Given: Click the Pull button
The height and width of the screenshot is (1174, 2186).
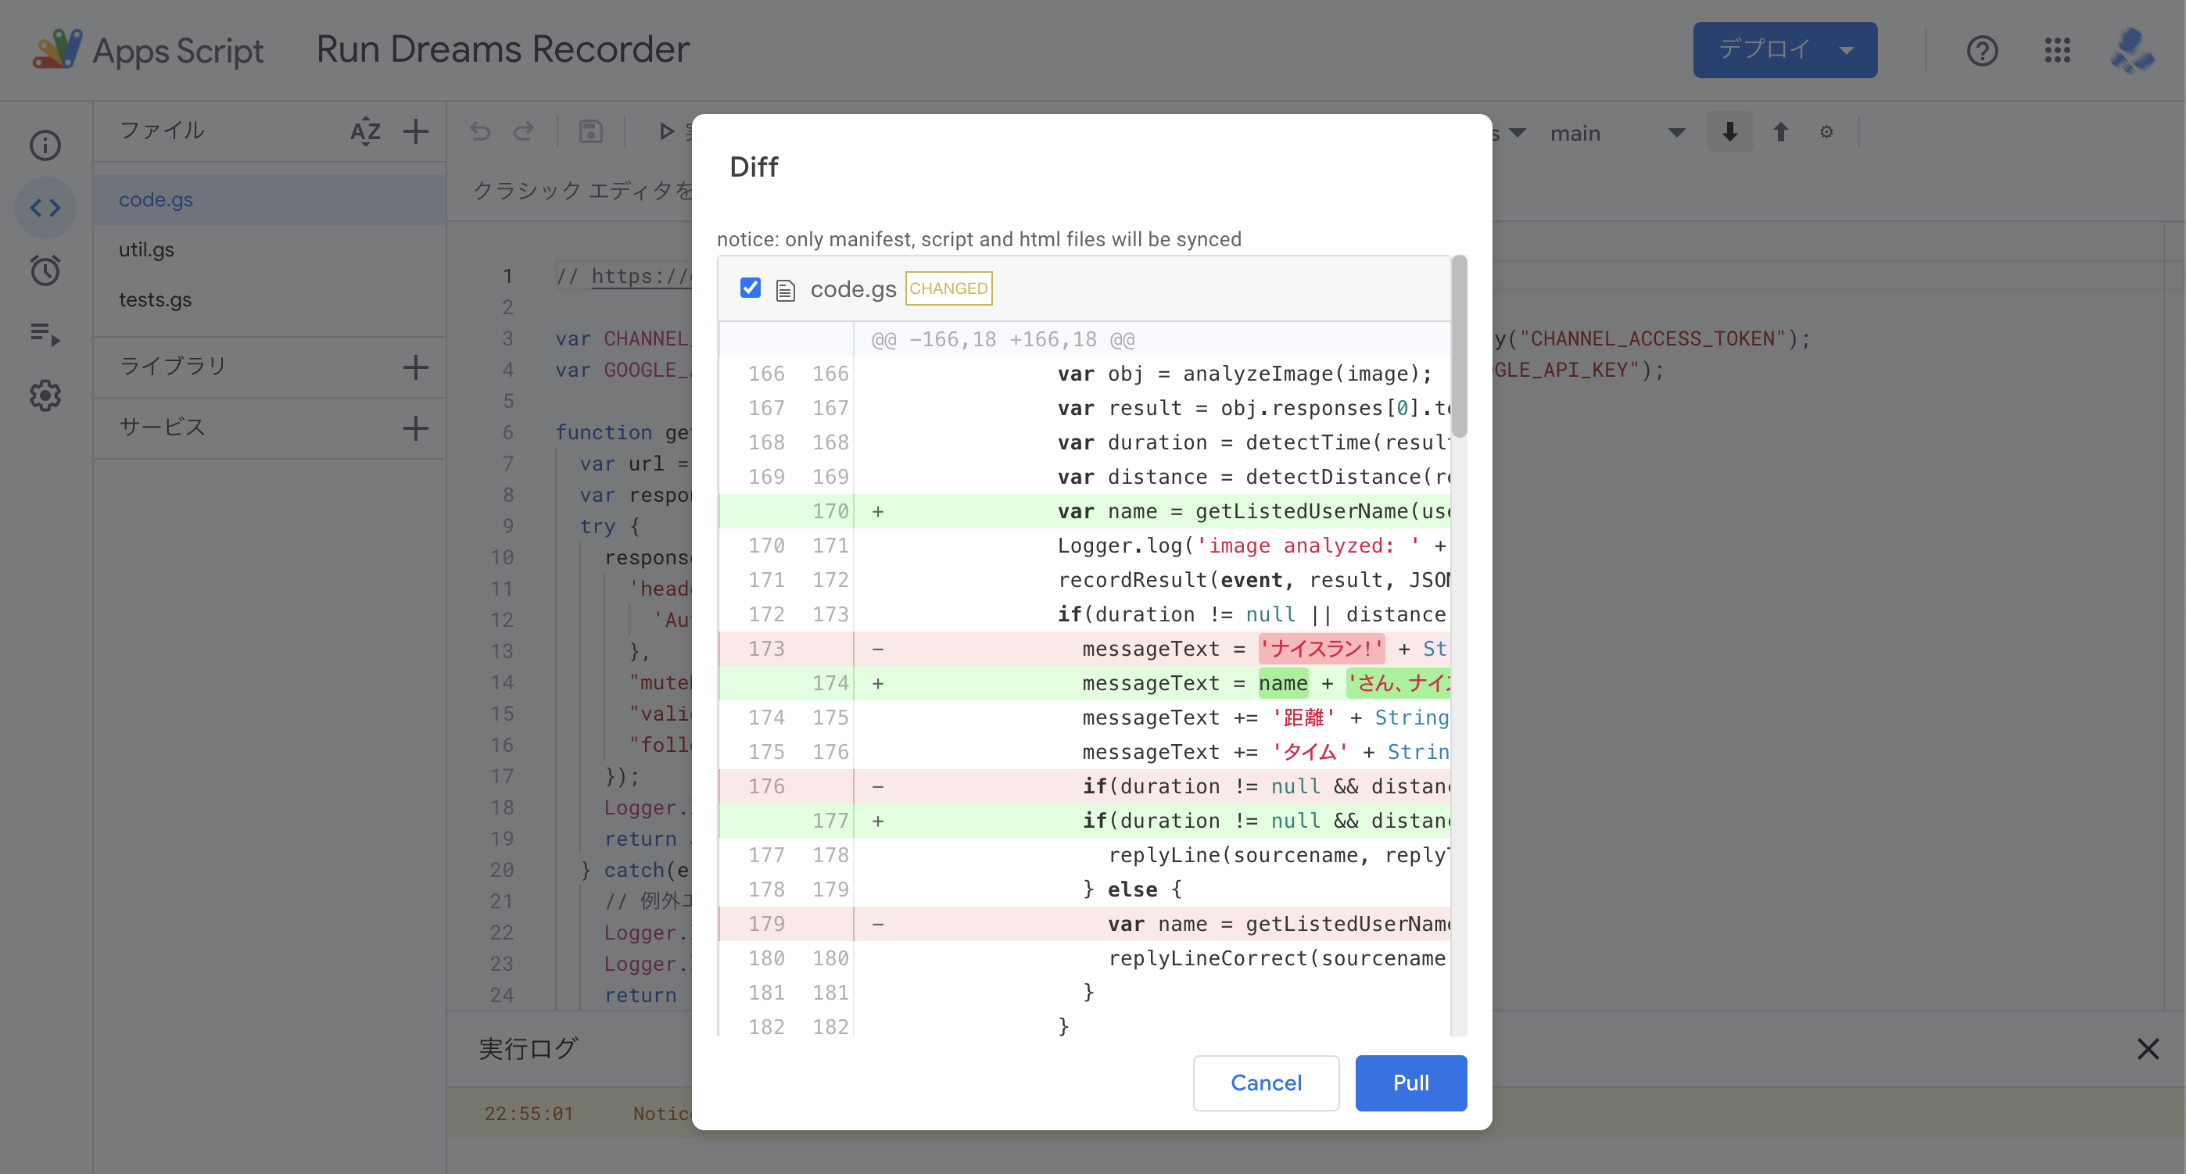Looking at the screenshot, I should (x=1410, y=1083).
